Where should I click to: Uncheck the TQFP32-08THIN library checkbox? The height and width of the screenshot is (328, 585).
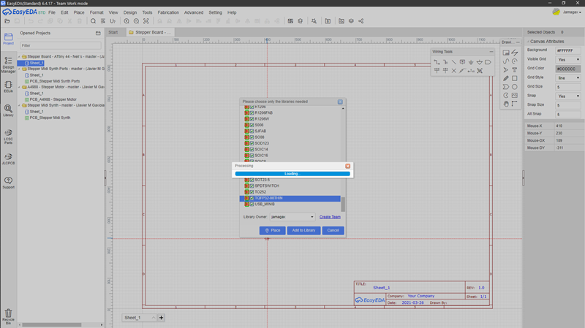(252, 198)
